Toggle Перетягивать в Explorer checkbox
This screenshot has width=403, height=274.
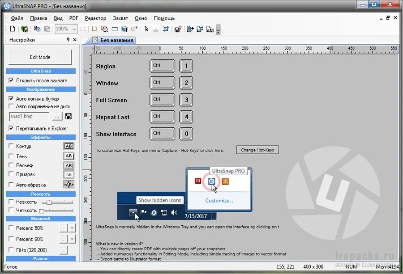[x=11, y=128]
